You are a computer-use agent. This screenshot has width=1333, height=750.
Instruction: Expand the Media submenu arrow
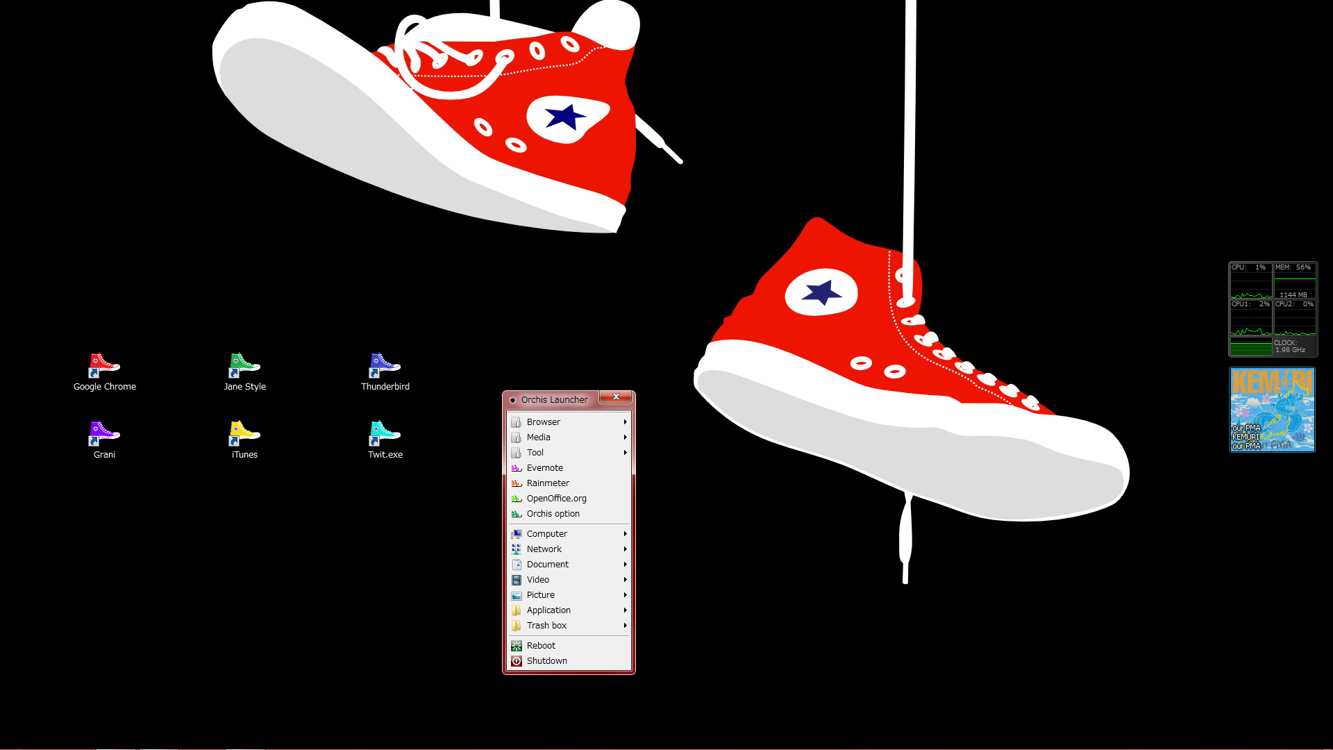[625, 437]
